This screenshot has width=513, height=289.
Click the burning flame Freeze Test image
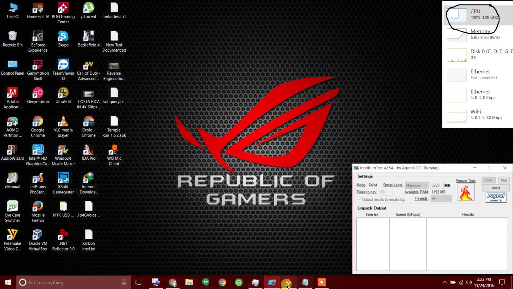point(465,192)
